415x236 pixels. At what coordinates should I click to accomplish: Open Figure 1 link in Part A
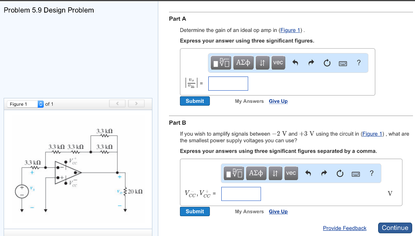click(x=290, y=30)
